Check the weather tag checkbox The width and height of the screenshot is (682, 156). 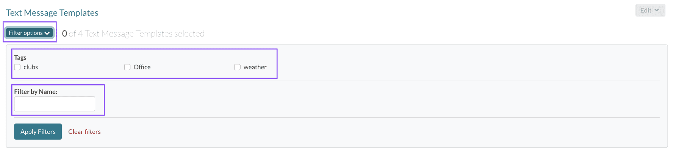(237, 67)
